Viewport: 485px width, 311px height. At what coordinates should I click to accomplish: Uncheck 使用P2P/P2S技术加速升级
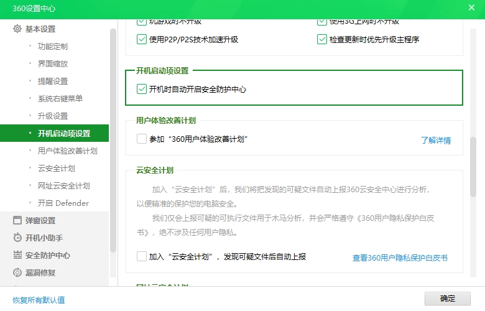[x=142, y=39]
